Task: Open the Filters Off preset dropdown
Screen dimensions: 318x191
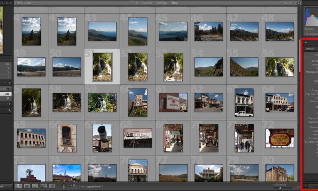Action: click(288, 3)
